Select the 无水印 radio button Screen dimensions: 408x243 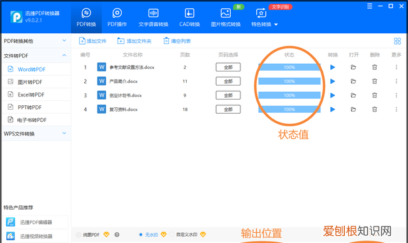click(140, 235)
